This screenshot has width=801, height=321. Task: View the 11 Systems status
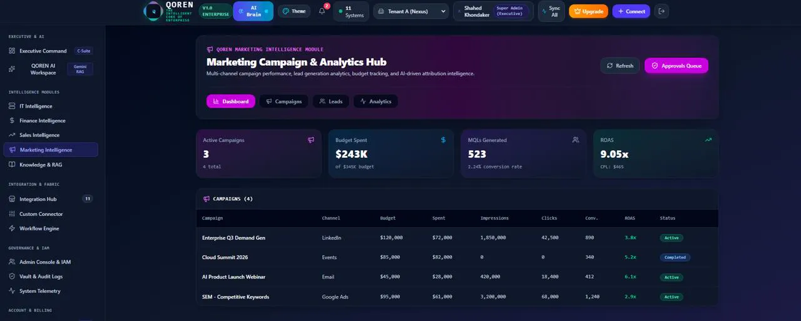[x=351, y=11]
